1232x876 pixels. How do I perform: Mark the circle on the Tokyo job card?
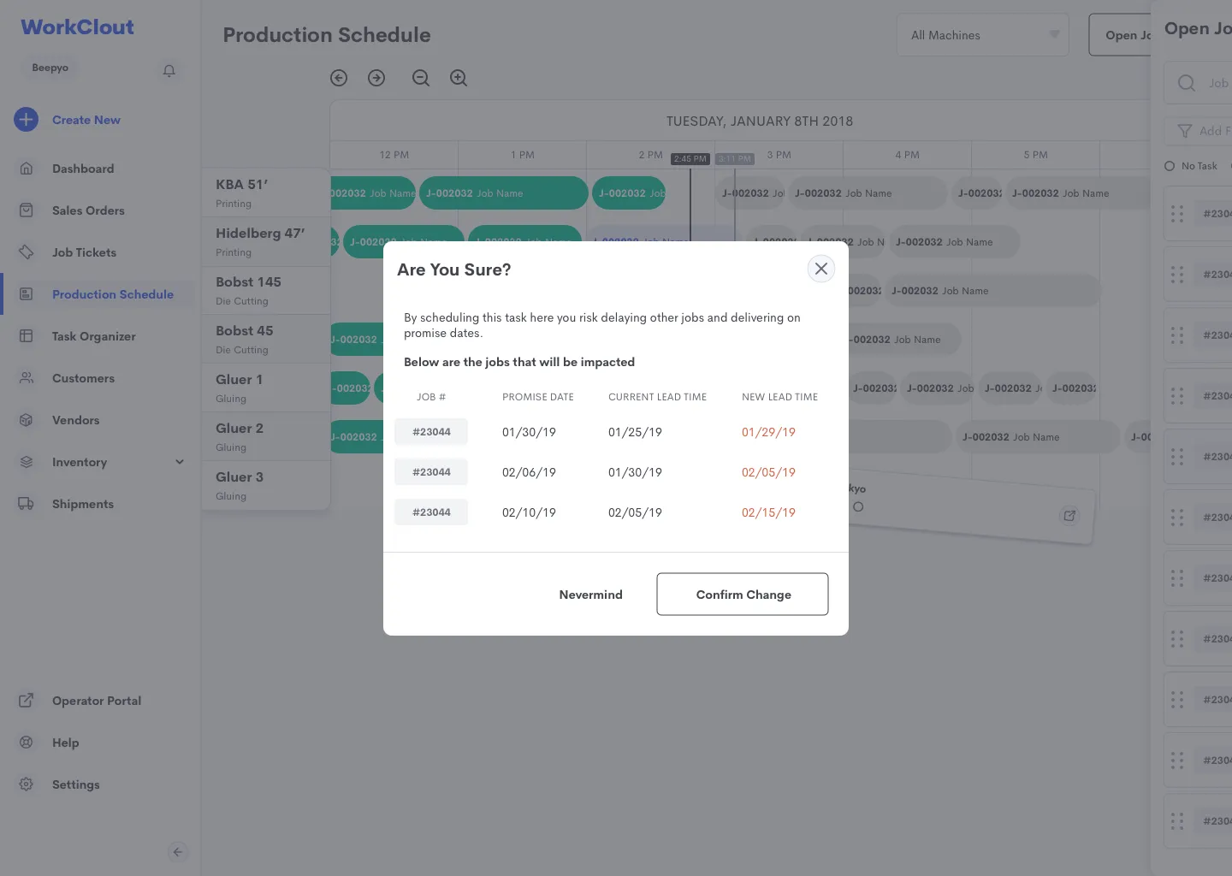pos(859,506)
